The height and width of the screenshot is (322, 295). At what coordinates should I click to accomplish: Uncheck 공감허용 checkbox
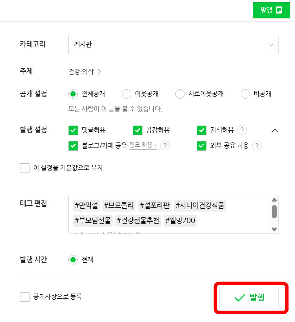(137, 130)
